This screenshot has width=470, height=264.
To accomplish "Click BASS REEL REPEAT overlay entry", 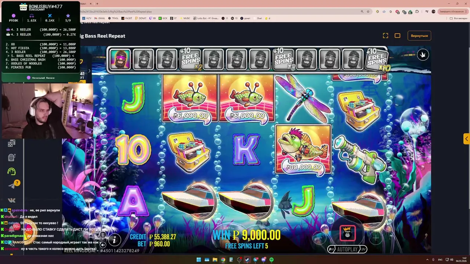I will point(41,56).
